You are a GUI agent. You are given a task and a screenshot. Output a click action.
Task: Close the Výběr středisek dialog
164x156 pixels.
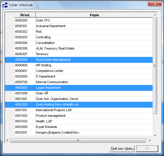coord(155,4)
